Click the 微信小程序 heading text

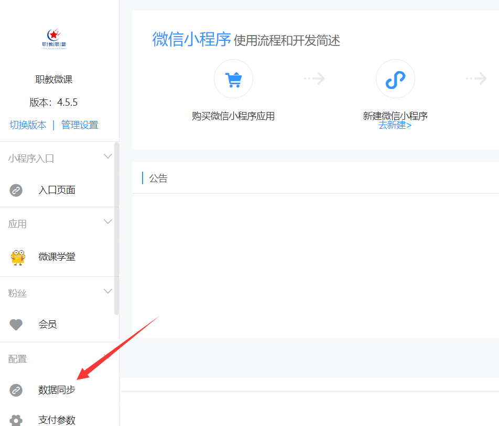(192, 39)
